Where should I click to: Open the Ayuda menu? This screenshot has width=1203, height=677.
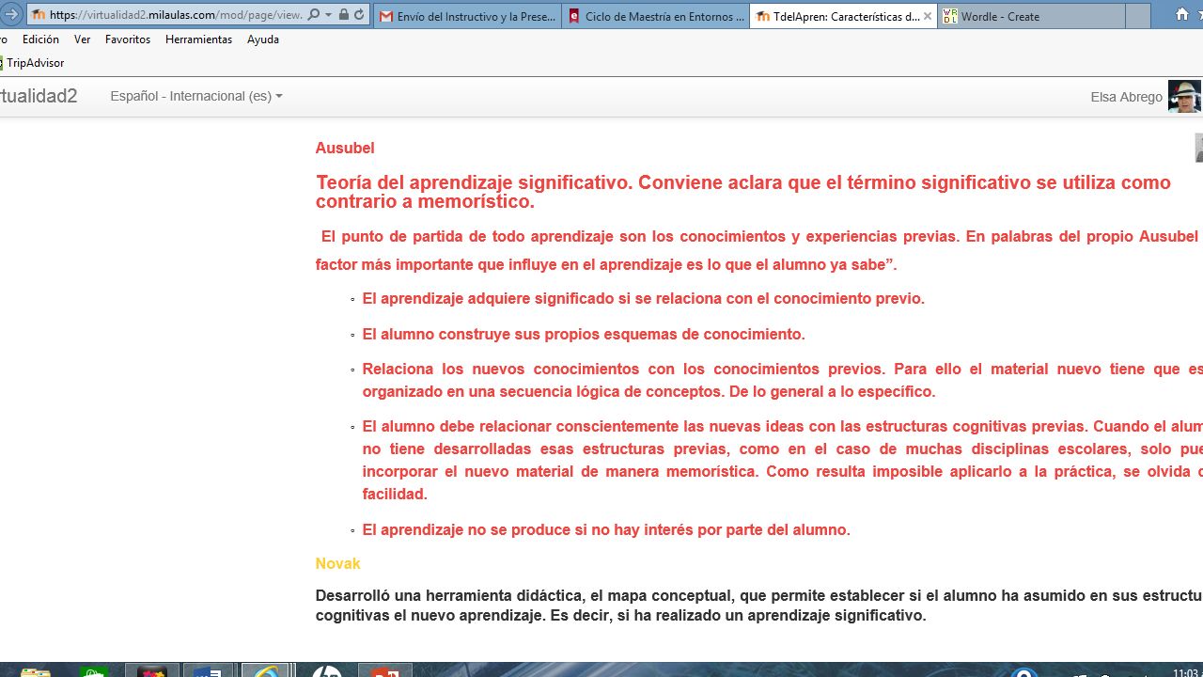coord(263,39)
